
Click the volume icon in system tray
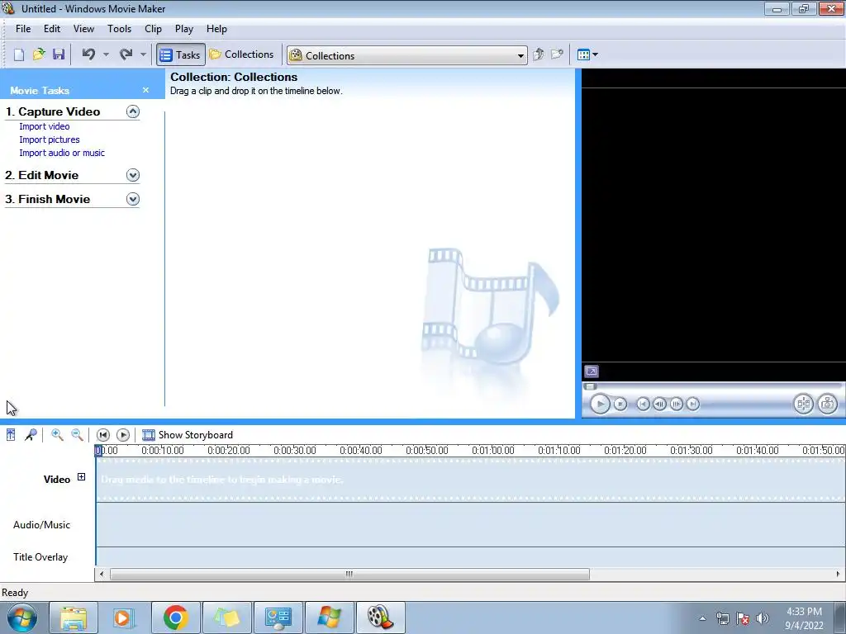click(x=762, y=618)
